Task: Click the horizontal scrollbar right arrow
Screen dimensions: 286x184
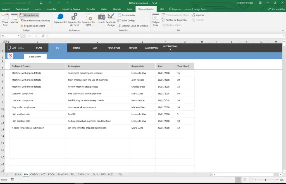Action: pyautogui.click(x=280, y=175)
